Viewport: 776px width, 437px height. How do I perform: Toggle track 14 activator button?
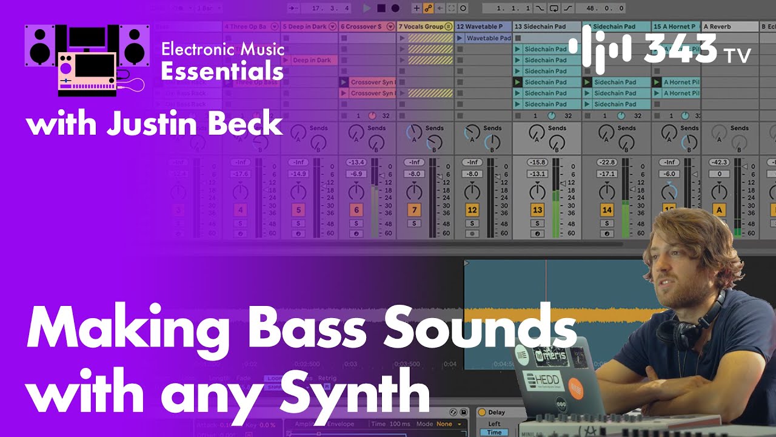tap(607, 210)
